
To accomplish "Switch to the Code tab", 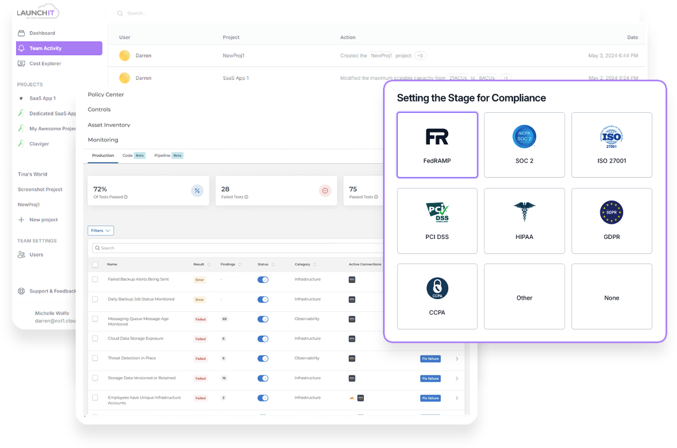I will click(127, 155).
